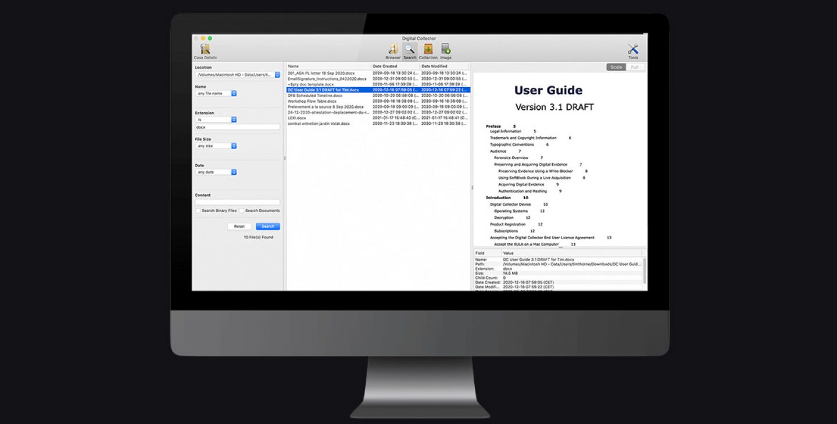
Task: Open the File Size 'any size' dropdown
Action: pos(216,146)
